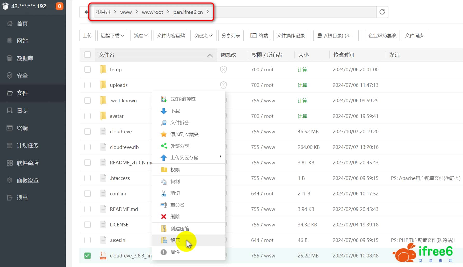The width and height of the screenshot is (463, 267).
Task: Expand the 远程下载 dropdown
Action: (x=112, y=35)
